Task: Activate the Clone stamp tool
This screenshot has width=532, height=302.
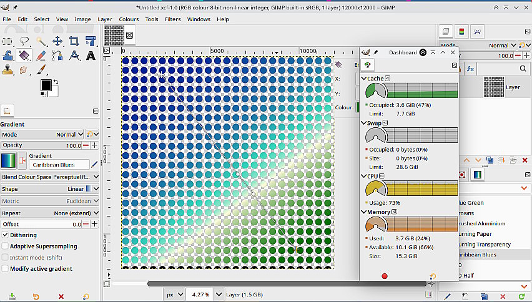Action: 8,70
